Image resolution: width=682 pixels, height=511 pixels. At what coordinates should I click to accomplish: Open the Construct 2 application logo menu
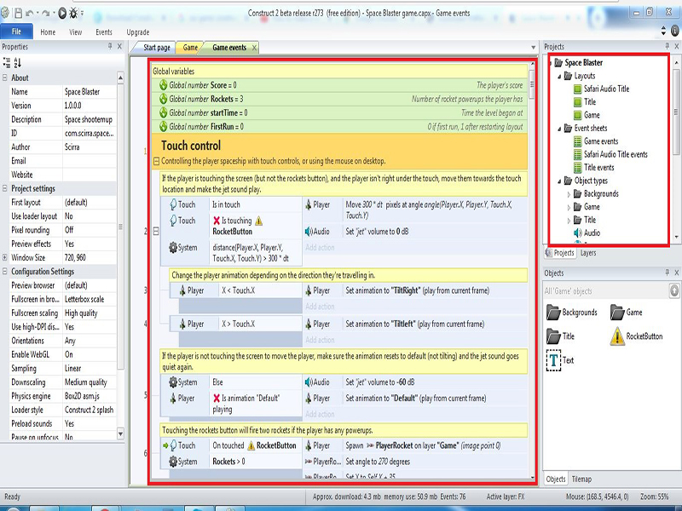(x=5, y=13)
